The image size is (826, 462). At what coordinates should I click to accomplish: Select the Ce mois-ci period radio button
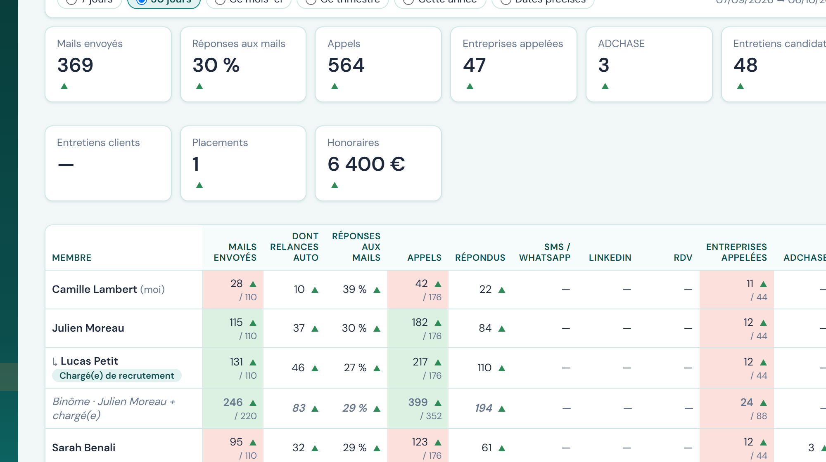tap(220, 1)
